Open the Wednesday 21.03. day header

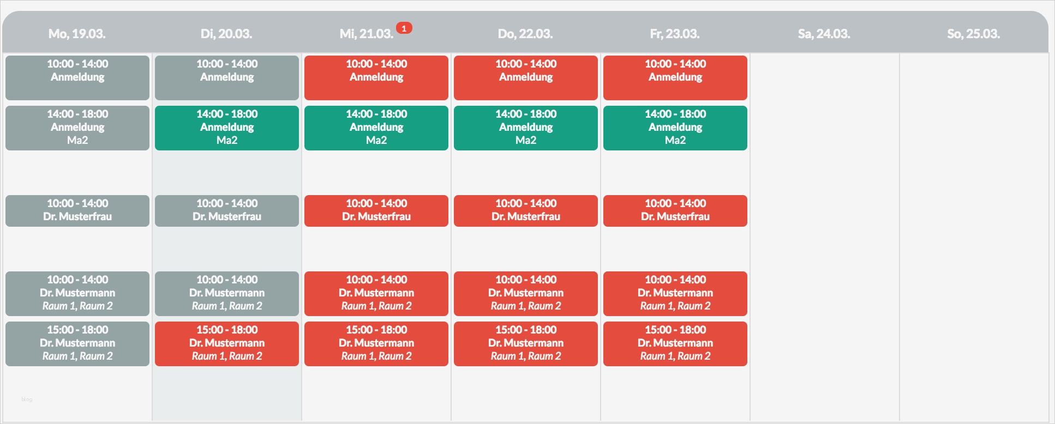coord(366,34)
